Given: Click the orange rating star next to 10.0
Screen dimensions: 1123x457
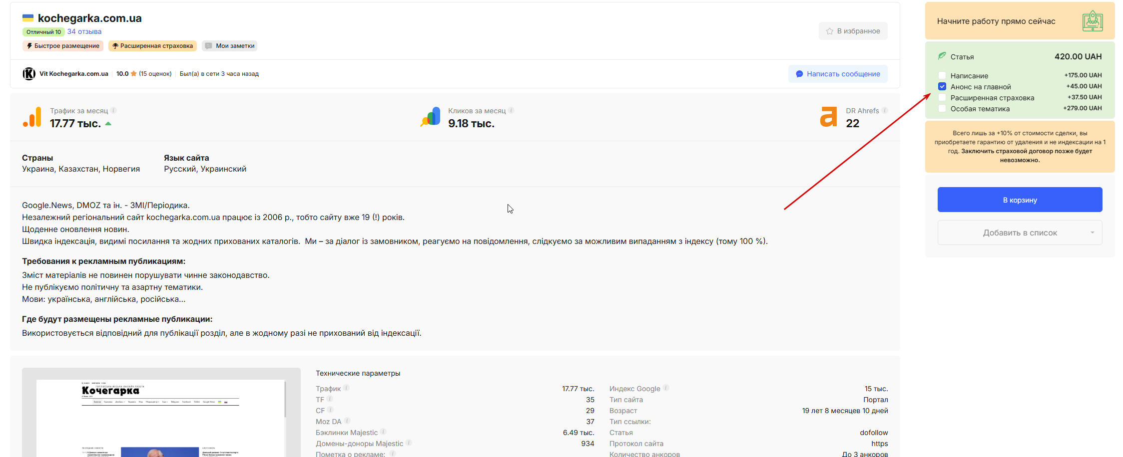Looking at the screenshot, I should point(134,74).
